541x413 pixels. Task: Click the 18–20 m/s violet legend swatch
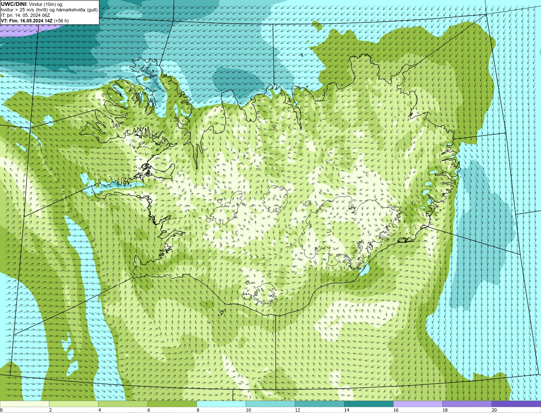pos(467,404)
